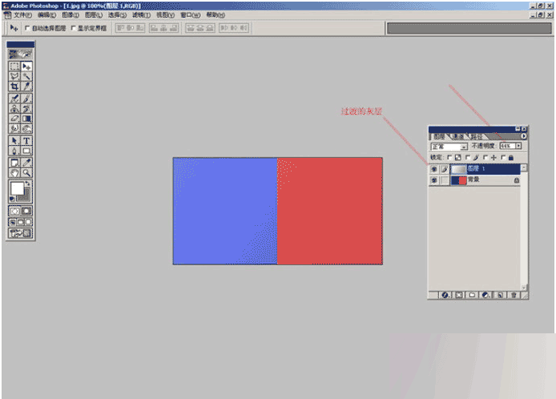Open blend mode 正常 dropdown

click(449, 146)
